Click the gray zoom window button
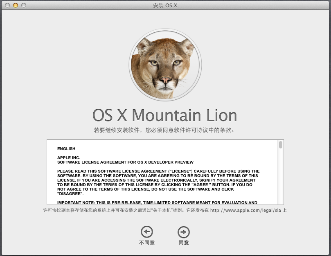Image resolution: width=331 pixels, height=256 pixels. tap(24, 5)
